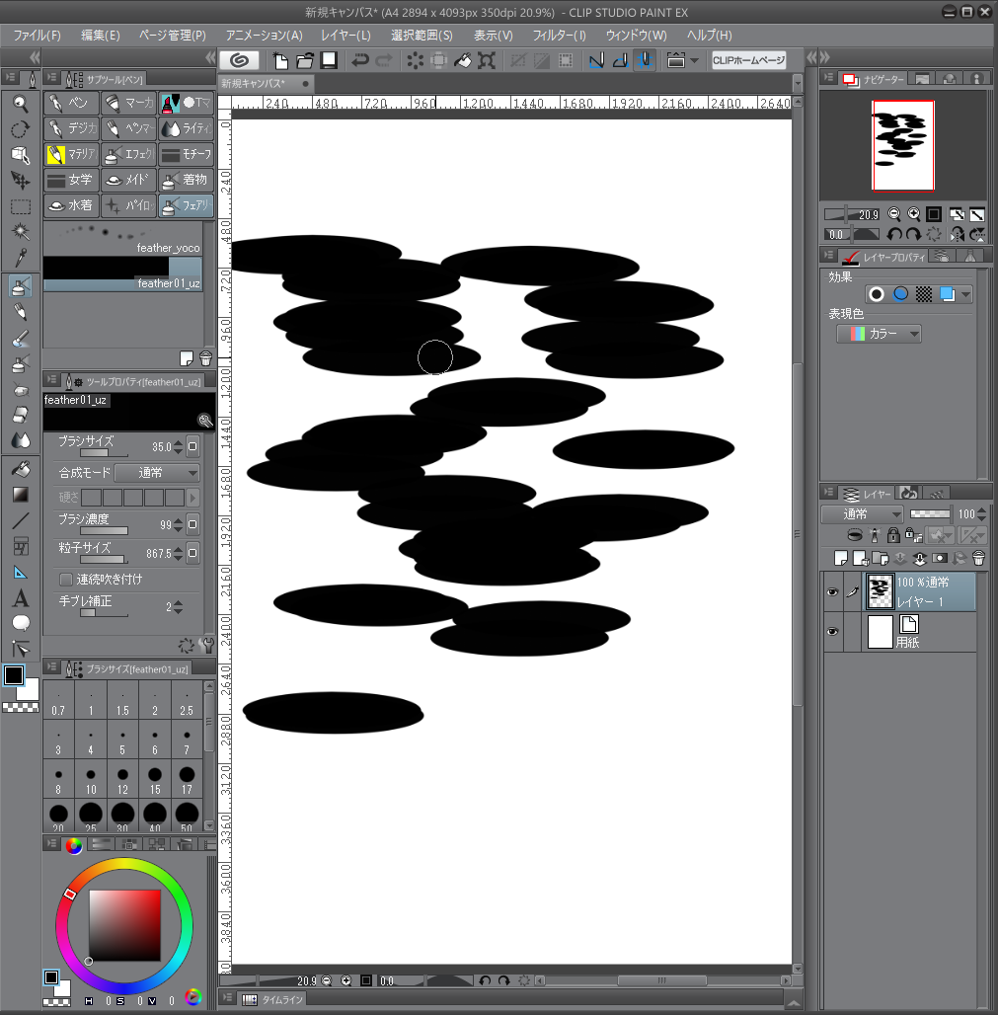
Task: Open フィルター(I) menu
Action: (x=559, y=35)
